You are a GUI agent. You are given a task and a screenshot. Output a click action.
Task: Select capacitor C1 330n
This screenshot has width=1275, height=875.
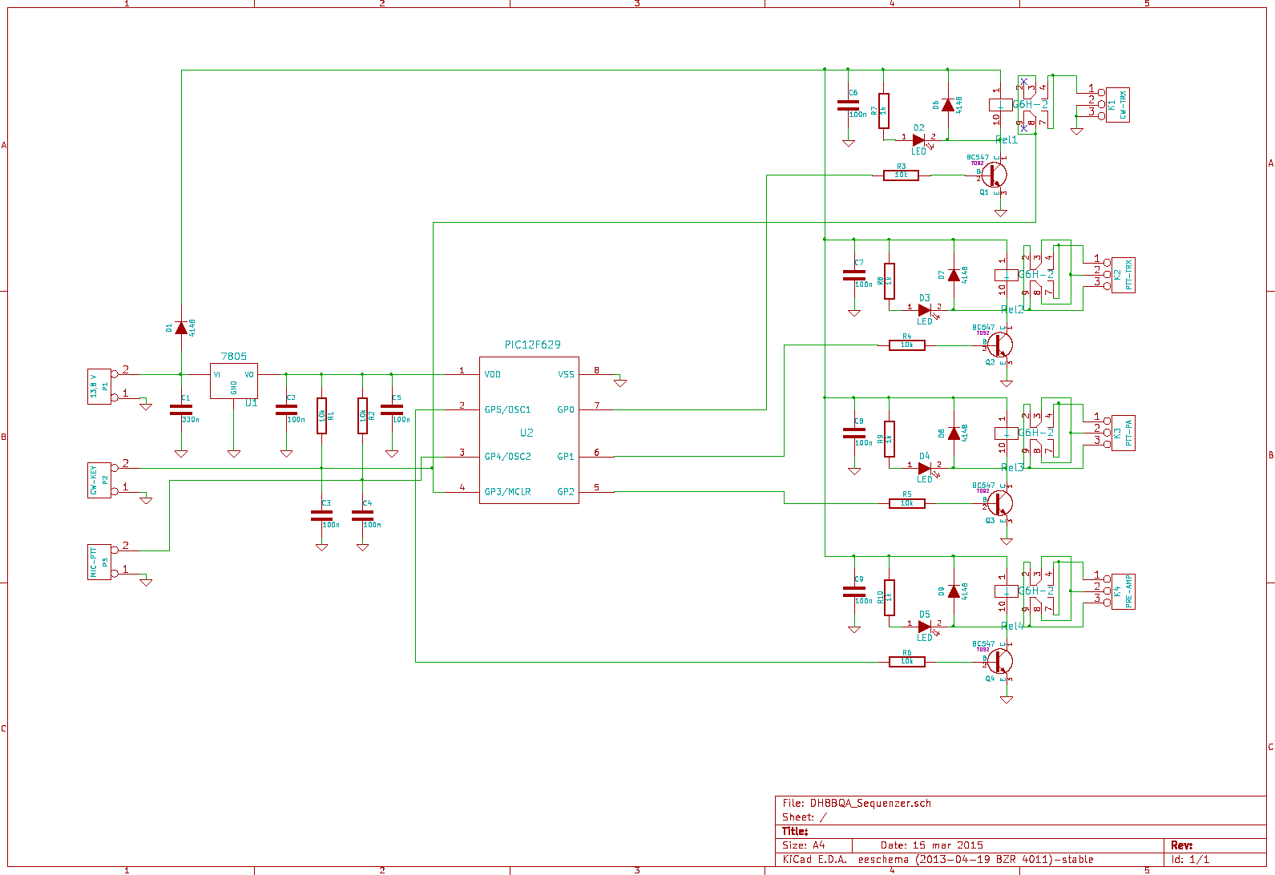click(181, 410)
